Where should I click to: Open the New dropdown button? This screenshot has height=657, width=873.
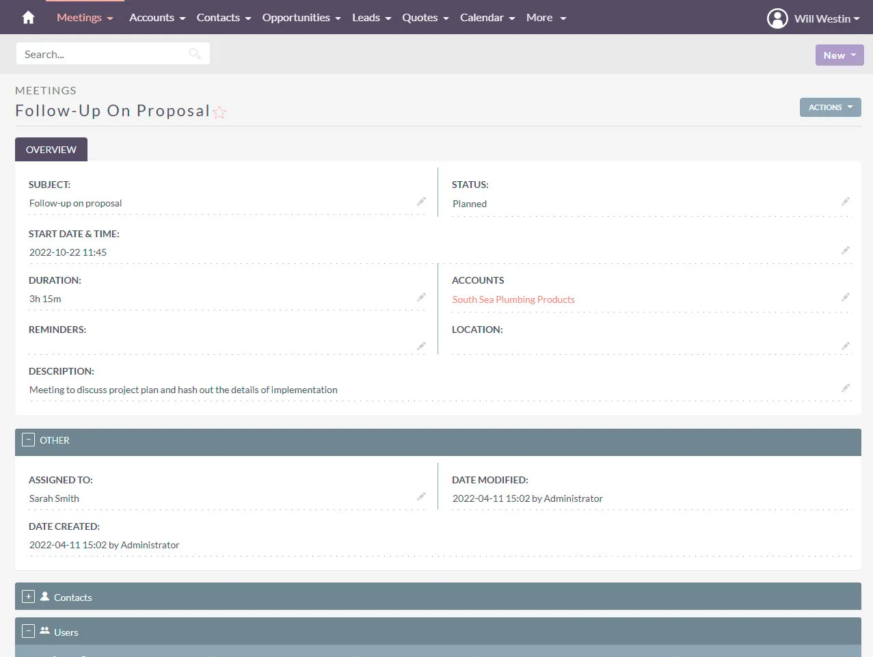point(839,55)
